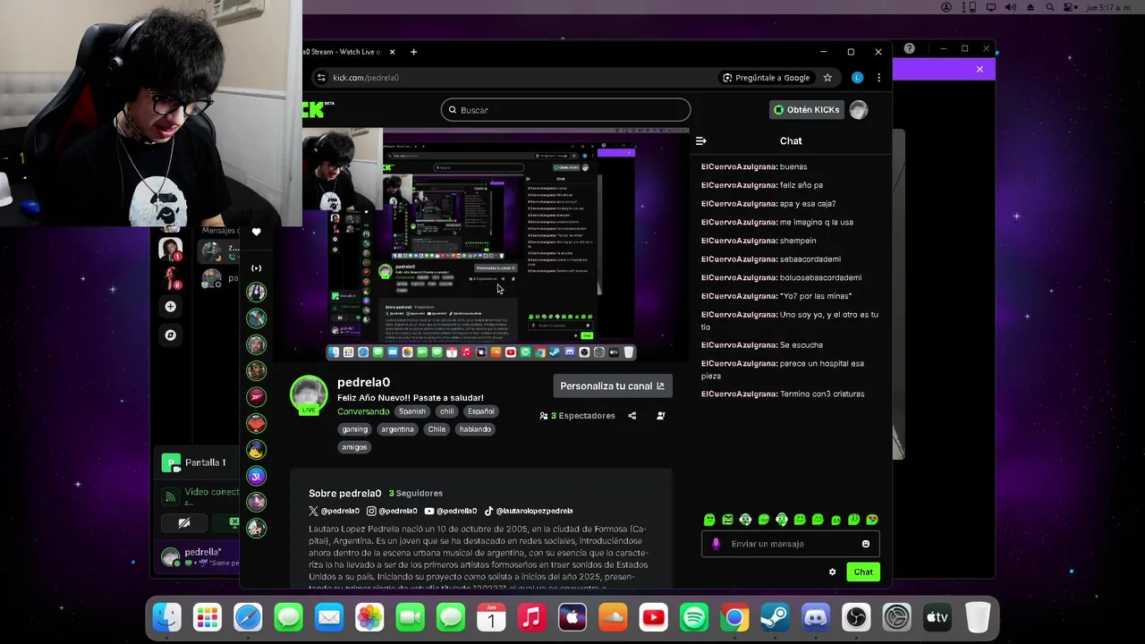
Task: Open the Chrome three-dot menu
Action: click(x=878, y=78)
